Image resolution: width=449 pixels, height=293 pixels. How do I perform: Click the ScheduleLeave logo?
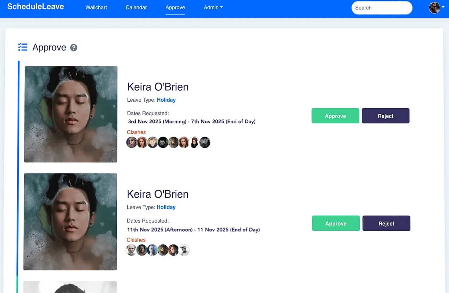pyautogui.click(x=36, y=7)
